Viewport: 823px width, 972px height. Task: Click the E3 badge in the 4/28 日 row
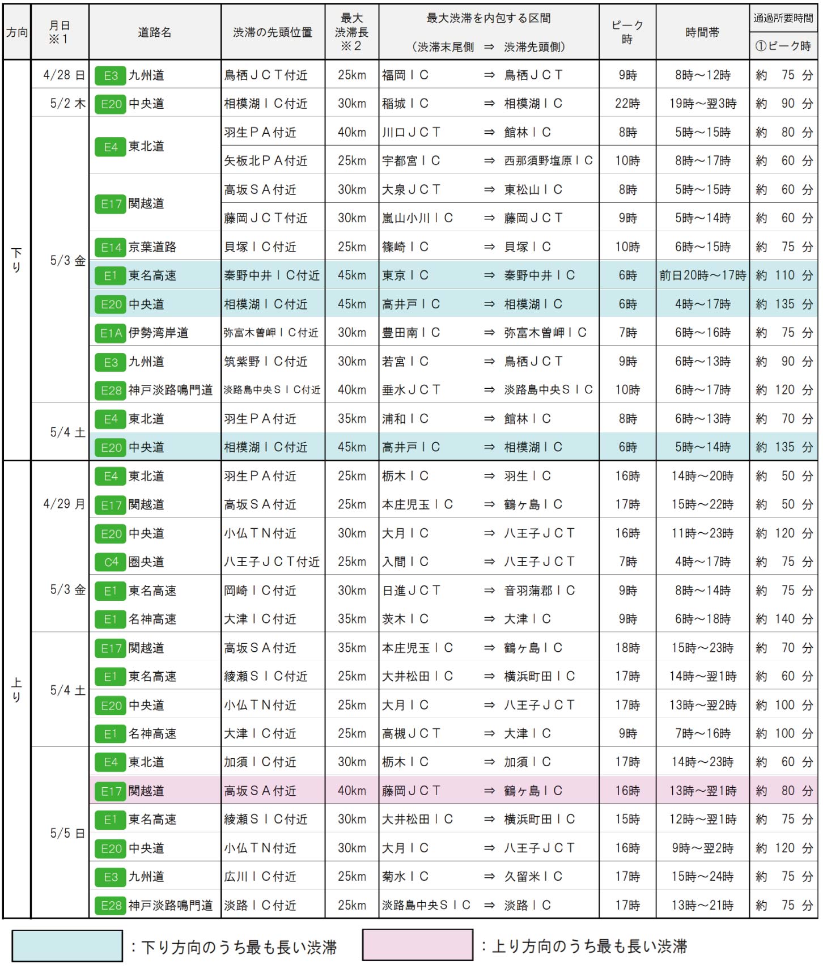pyautogui.click(x=111, y=75)
